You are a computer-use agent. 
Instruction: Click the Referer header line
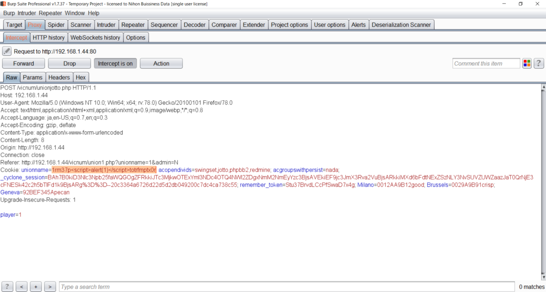pyautogui.click(x=89, y=162)
